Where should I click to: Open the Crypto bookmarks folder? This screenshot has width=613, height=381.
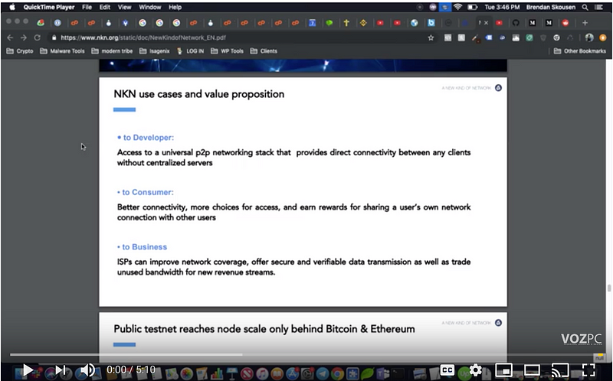pos(20,51)
